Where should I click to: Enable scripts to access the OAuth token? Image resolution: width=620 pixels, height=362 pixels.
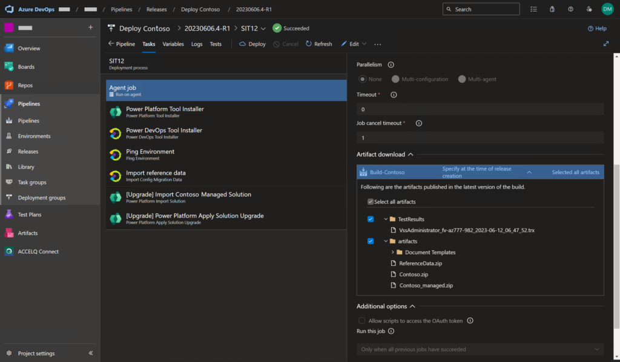coord(361,320)
